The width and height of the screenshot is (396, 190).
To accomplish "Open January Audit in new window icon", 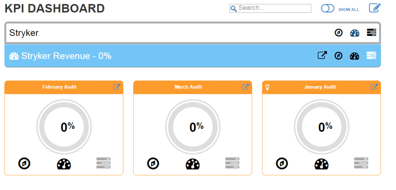I will click(374, 87).
